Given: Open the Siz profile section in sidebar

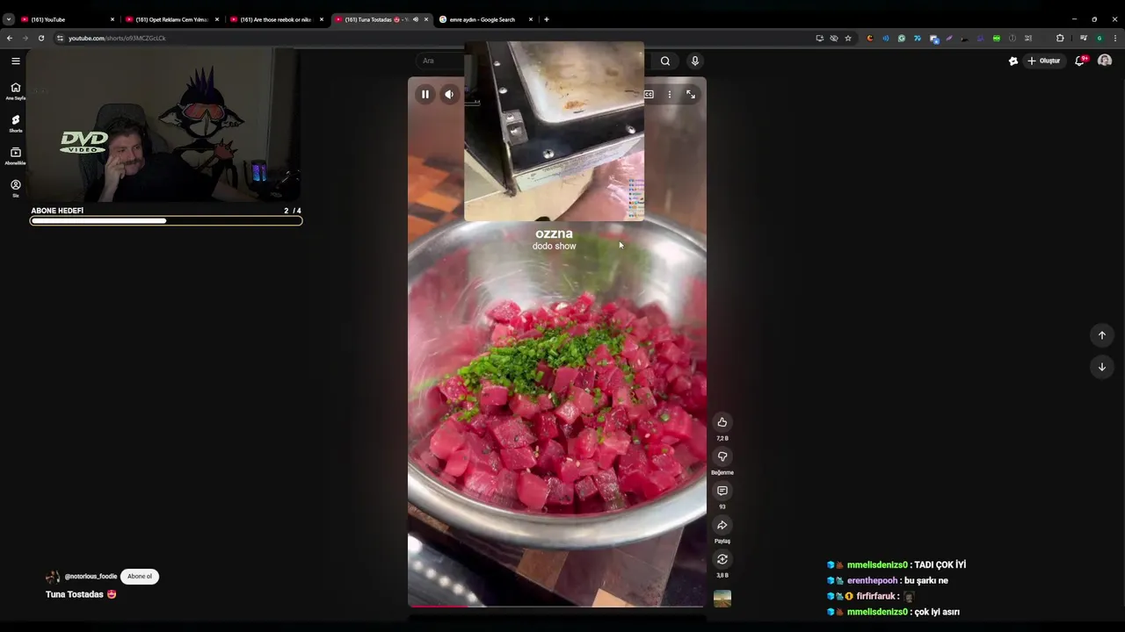Looking at the screenshot, I should [15, 189].
